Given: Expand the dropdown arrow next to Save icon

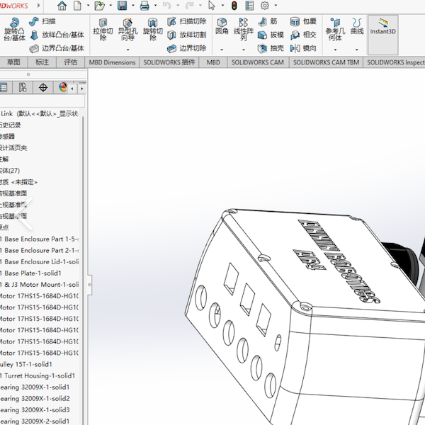Looking at the screenshot, I should point(132,6).
